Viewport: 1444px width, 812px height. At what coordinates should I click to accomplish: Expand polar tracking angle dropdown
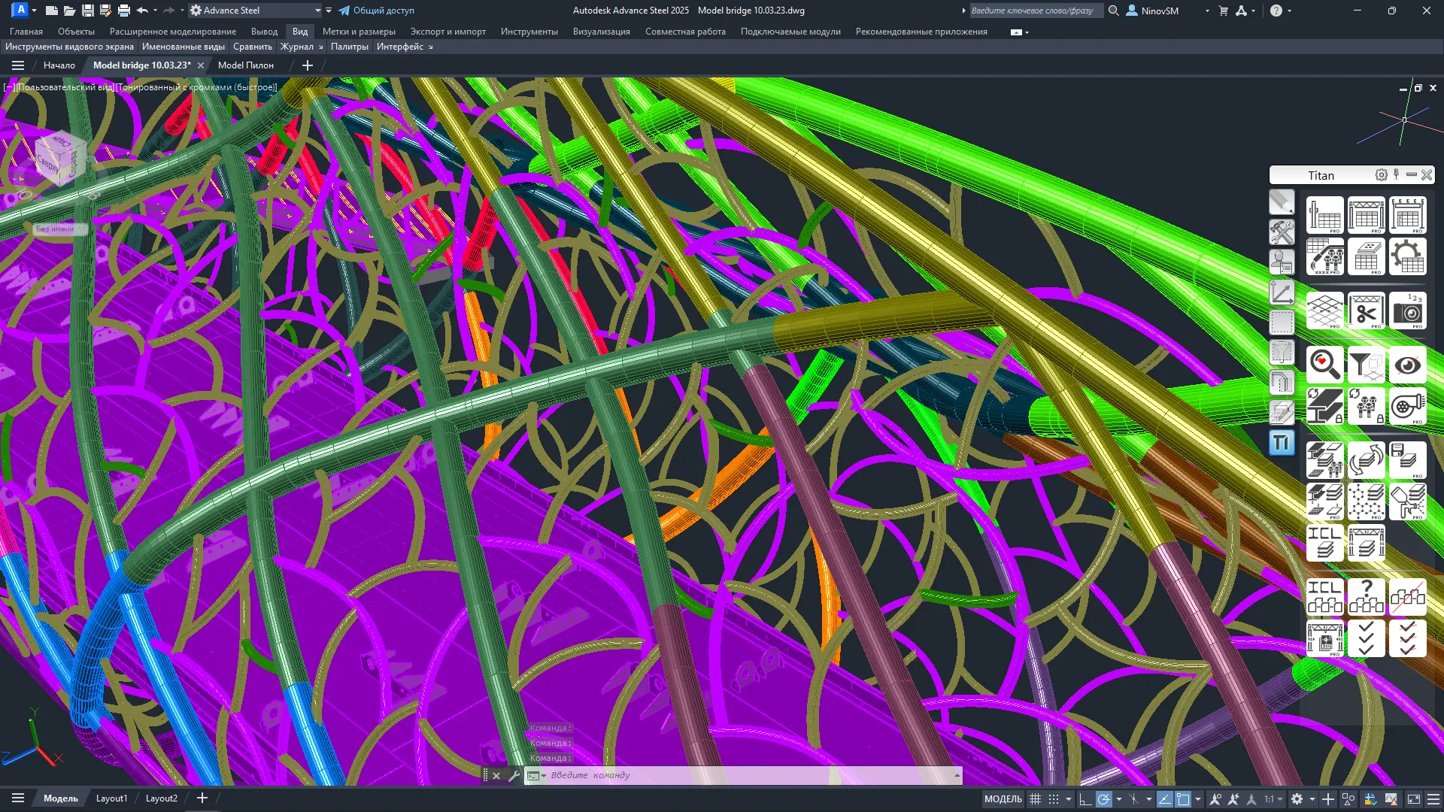pyautogui.click(x=1119, y=799)
